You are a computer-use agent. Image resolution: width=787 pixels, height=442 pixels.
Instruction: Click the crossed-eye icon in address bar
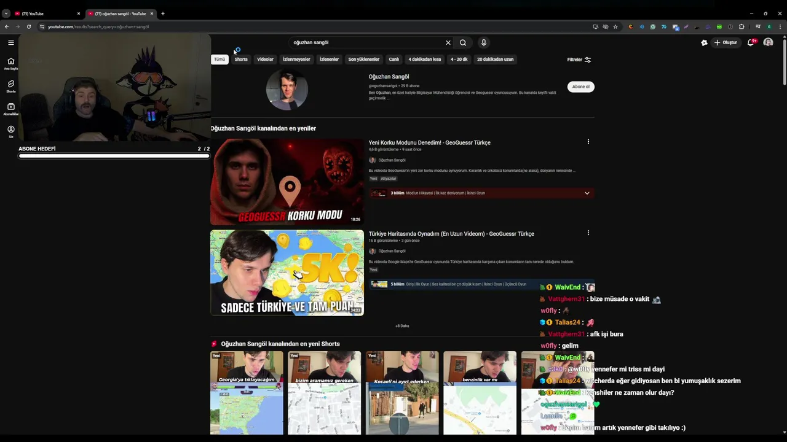tap(606, 26)
